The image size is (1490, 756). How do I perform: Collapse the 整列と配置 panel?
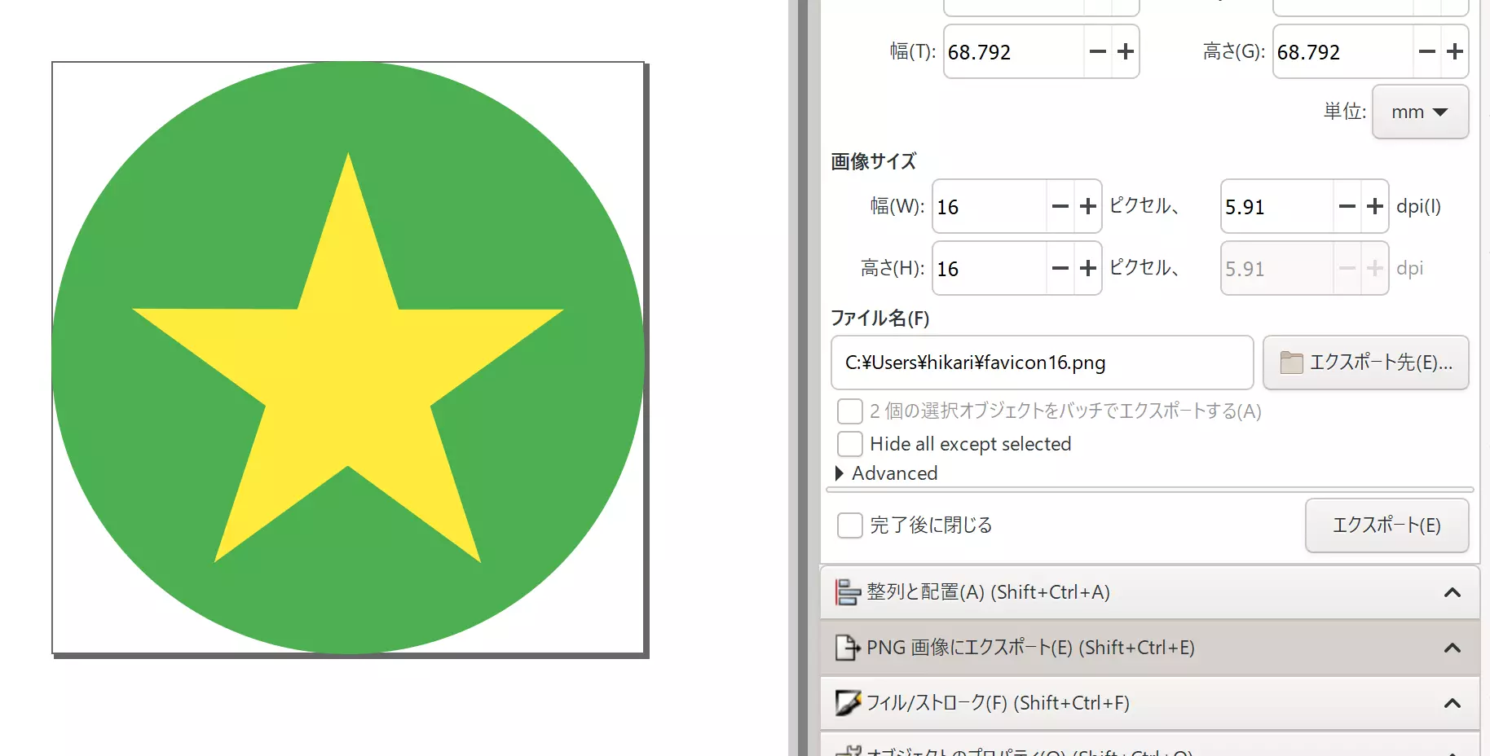(1452, 593)
